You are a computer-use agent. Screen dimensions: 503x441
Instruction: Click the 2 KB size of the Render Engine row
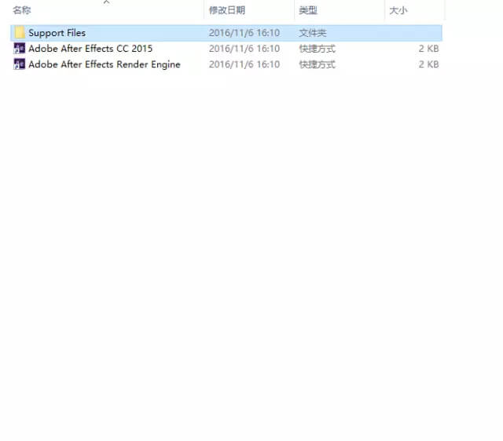click(428, 64)
